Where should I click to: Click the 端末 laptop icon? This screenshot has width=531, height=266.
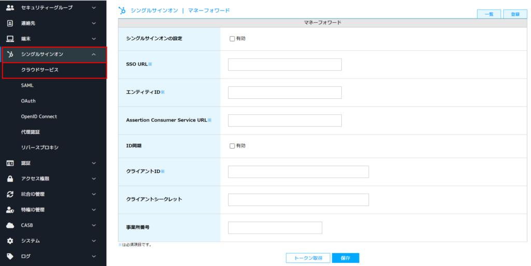[x=10, y=38]
